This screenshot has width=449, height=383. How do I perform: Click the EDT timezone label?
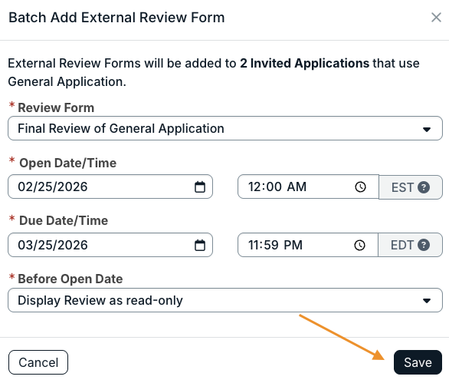click(x=402, y=246)
